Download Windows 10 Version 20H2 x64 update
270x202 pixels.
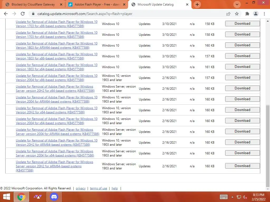(x=243, y=110)
